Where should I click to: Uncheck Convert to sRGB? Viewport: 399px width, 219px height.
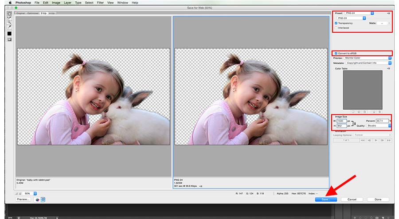pos(336,53)
